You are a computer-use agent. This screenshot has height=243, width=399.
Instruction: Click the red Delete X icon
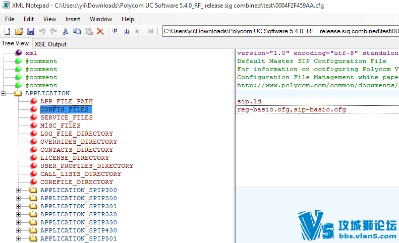(100, 31)
